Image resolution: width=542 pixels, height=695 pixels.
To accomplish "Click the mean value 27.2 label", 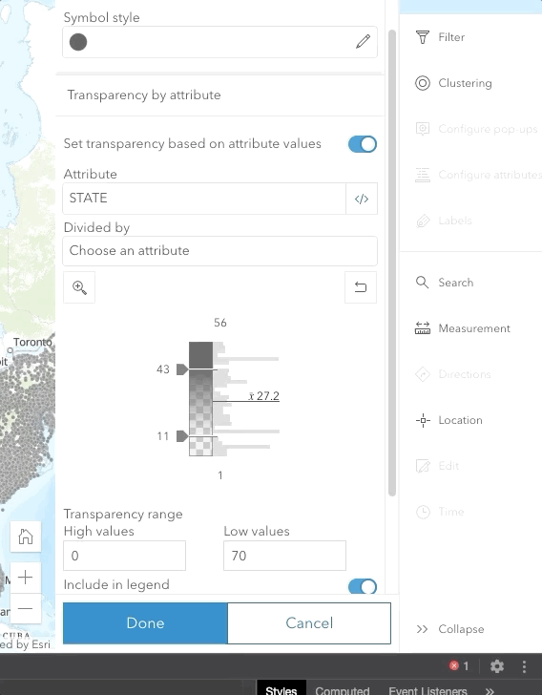I will pyautogui.click(x=264, y=396).
